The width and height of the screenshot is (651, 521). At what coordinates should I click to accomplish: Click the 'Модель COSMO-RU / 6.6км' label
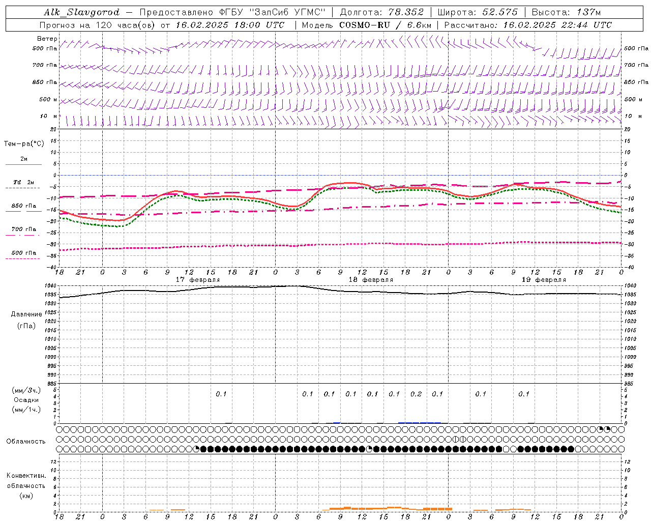point(367,25)
